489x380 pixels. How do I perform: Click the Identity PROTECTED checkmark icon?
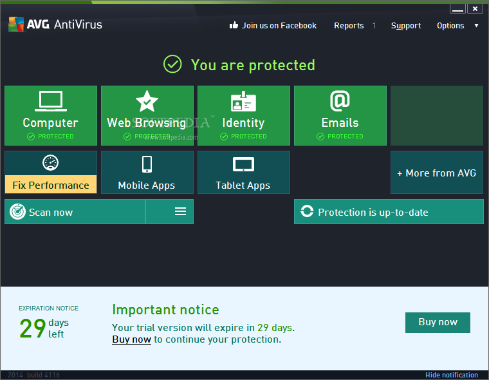(224, 137)
